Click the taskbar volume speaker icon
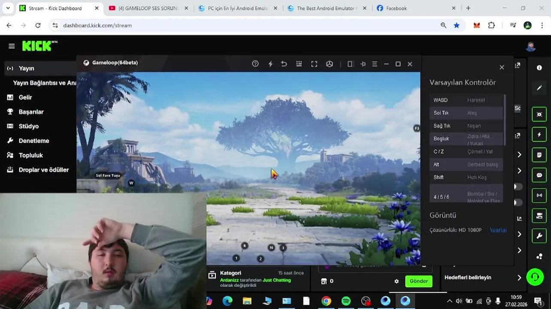The width and height of the screenshot is (551, 309). (459, 301)
